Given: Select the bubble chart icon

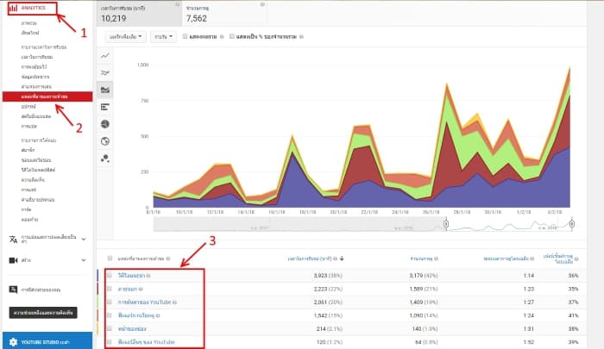Looking at the screenshot, I should point(105,158).
